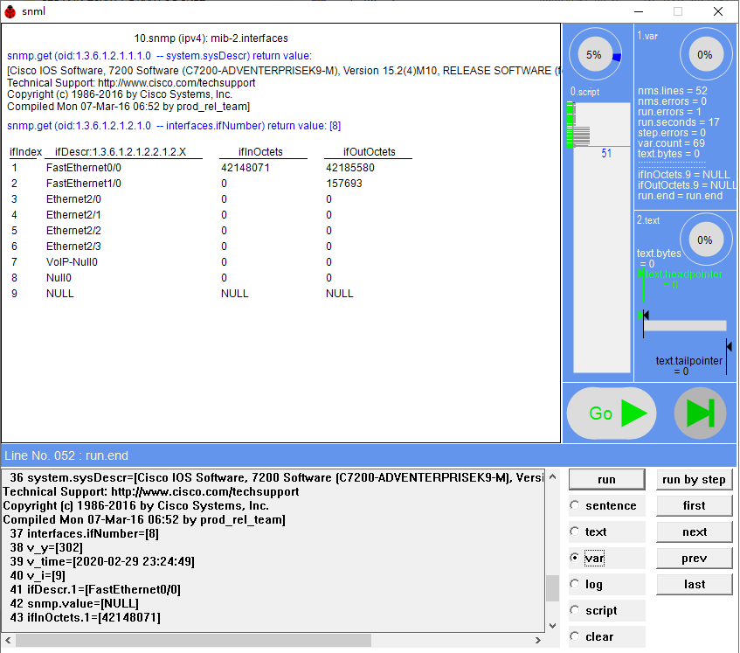
Task: Click the 2.text 0% circular gauge
Action: (x=705, y=240)
